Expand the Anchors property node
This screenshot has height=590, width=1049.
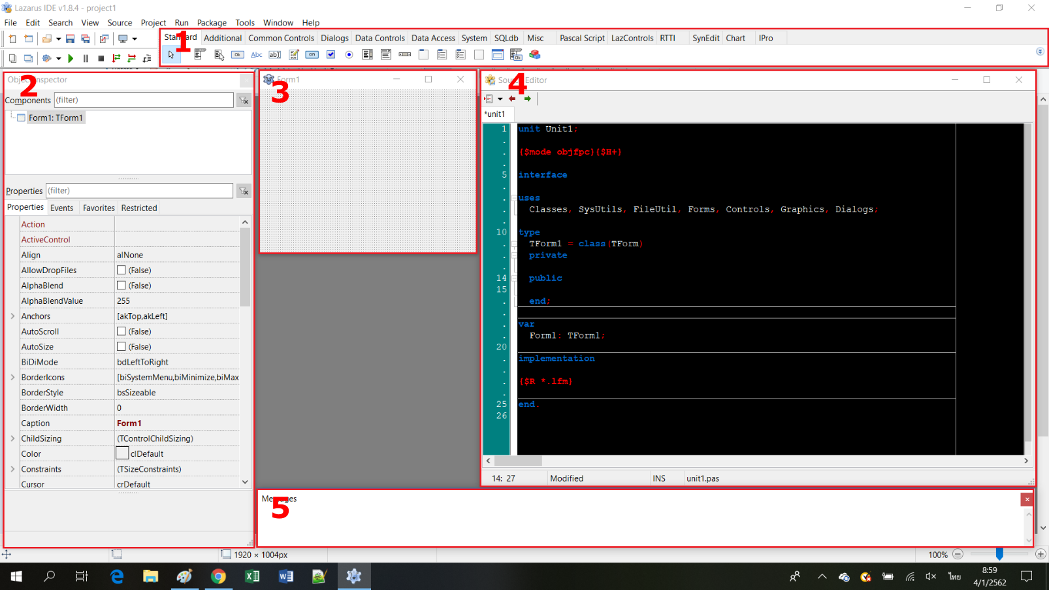pos(12,316)
